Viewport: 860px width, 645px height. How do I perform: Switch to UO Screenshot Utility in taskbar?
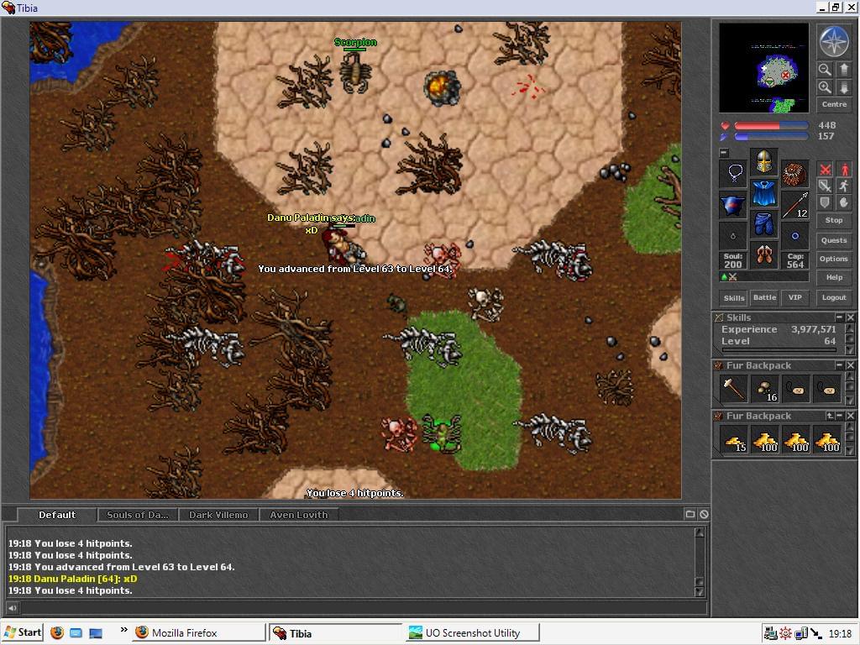point(472,633)
